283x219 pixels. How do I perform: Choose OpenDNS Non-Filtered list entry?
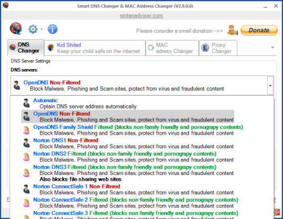(127, 116)
